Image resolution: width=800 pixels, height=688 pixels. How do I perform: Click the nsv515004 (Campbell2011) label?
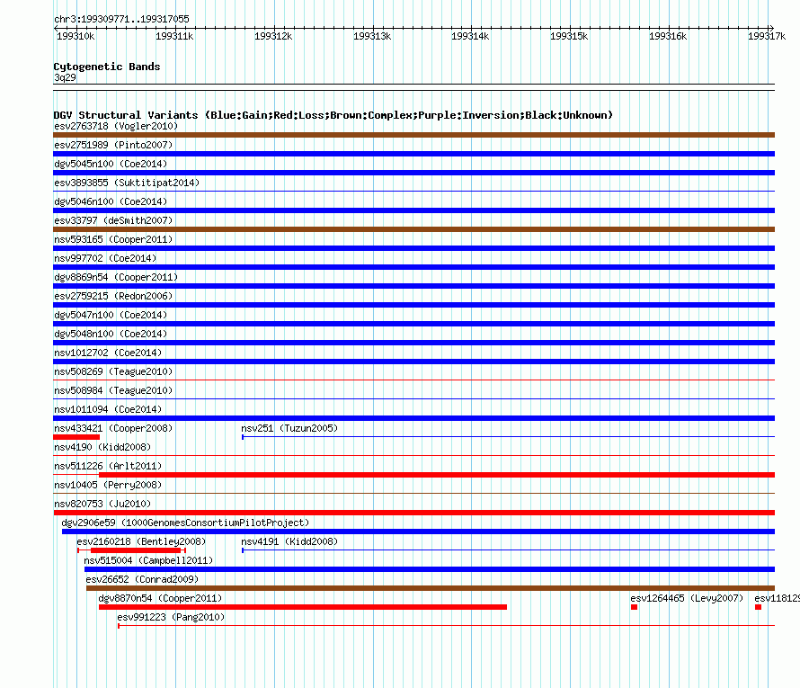[148, 560]
